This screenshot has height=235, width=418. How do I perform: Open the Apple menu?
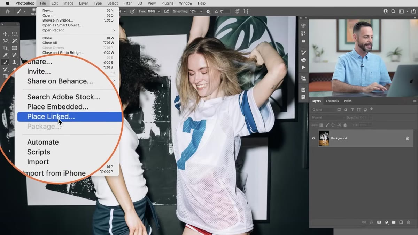pyautogui.click(x=7, y=3)
